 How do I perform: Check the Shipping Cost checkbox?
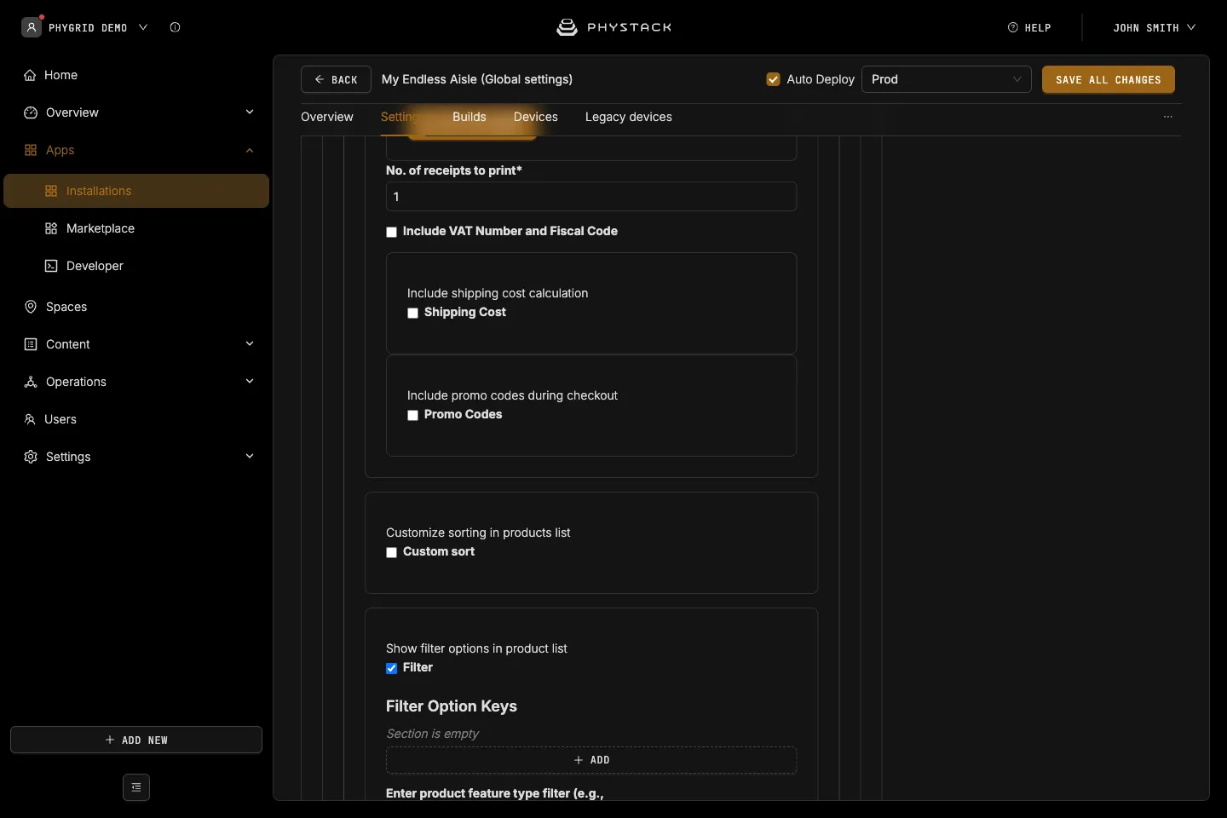[x=413, y=313]
